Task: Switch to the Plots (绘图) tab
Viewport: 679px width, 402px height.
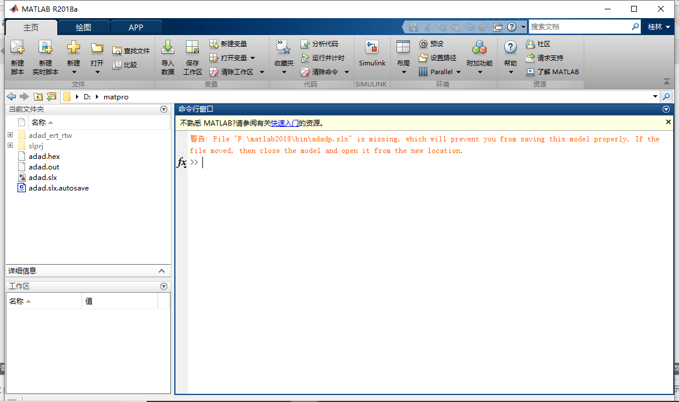Action: point(84,27)
